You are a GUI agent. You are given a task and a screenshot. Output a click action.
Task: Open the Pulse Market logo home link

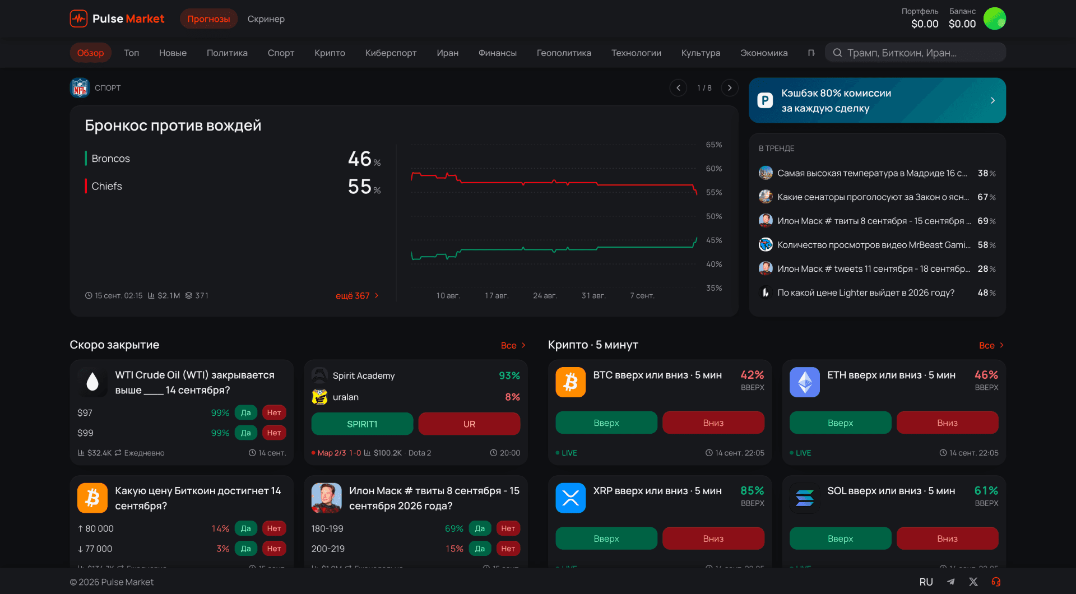(x=117, y=18)
